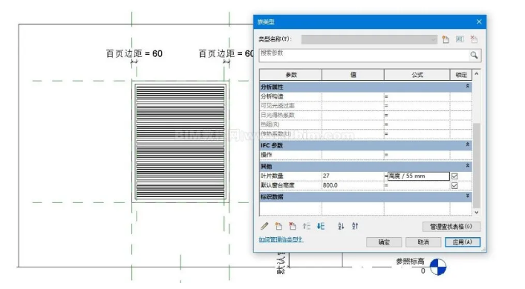Click the Sort Ascending parameters icon
525x289 pixels.
click(341, 226)
